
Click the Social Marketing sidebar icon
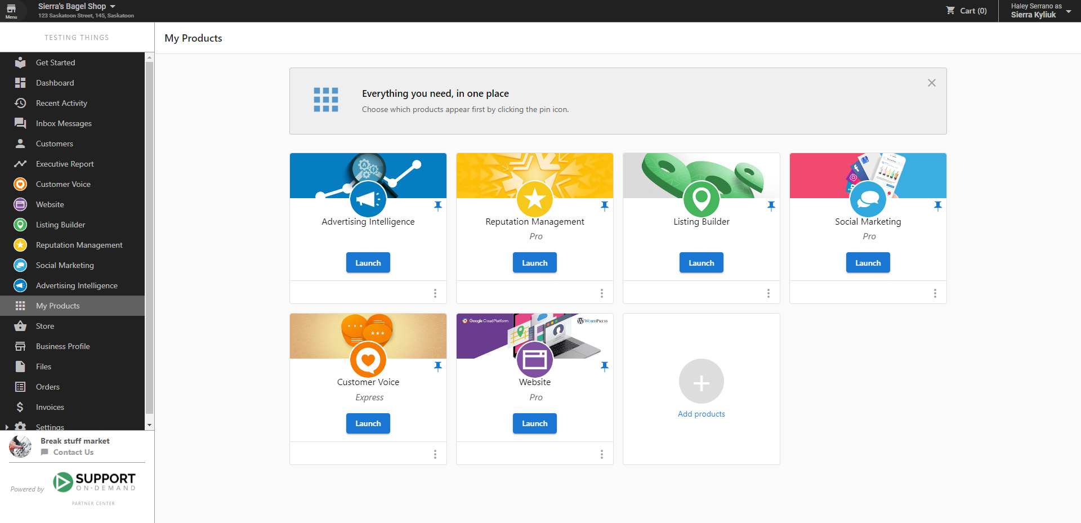pyautogui.click(x=20, y=265)
